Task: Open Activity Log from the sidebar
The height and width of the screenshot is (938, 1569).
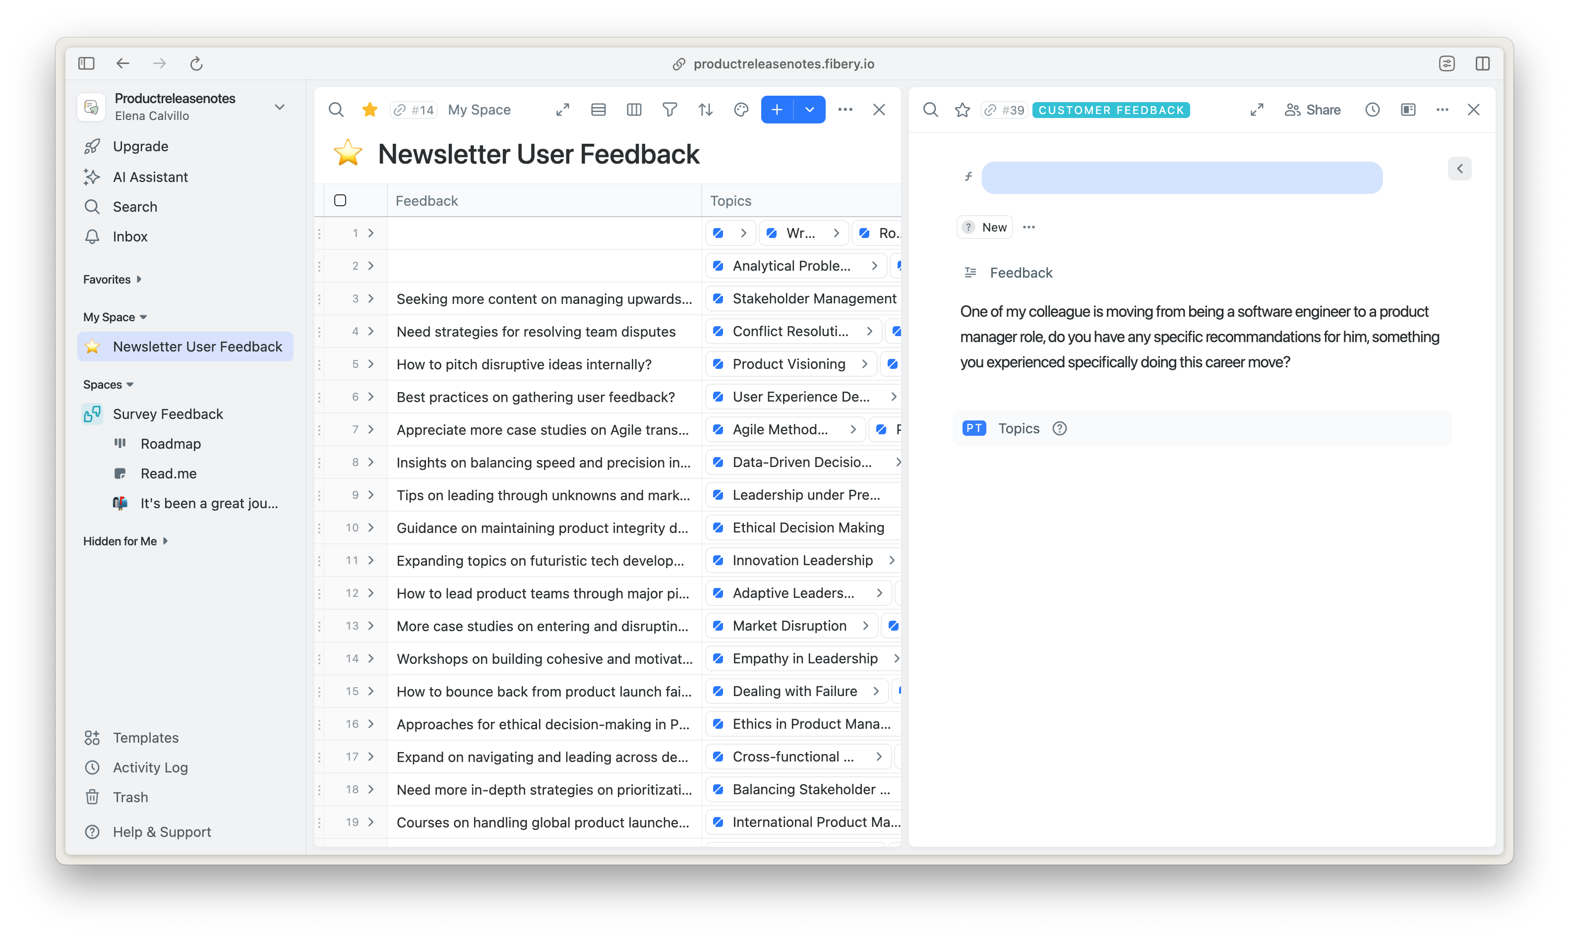Action: [150, 767]
